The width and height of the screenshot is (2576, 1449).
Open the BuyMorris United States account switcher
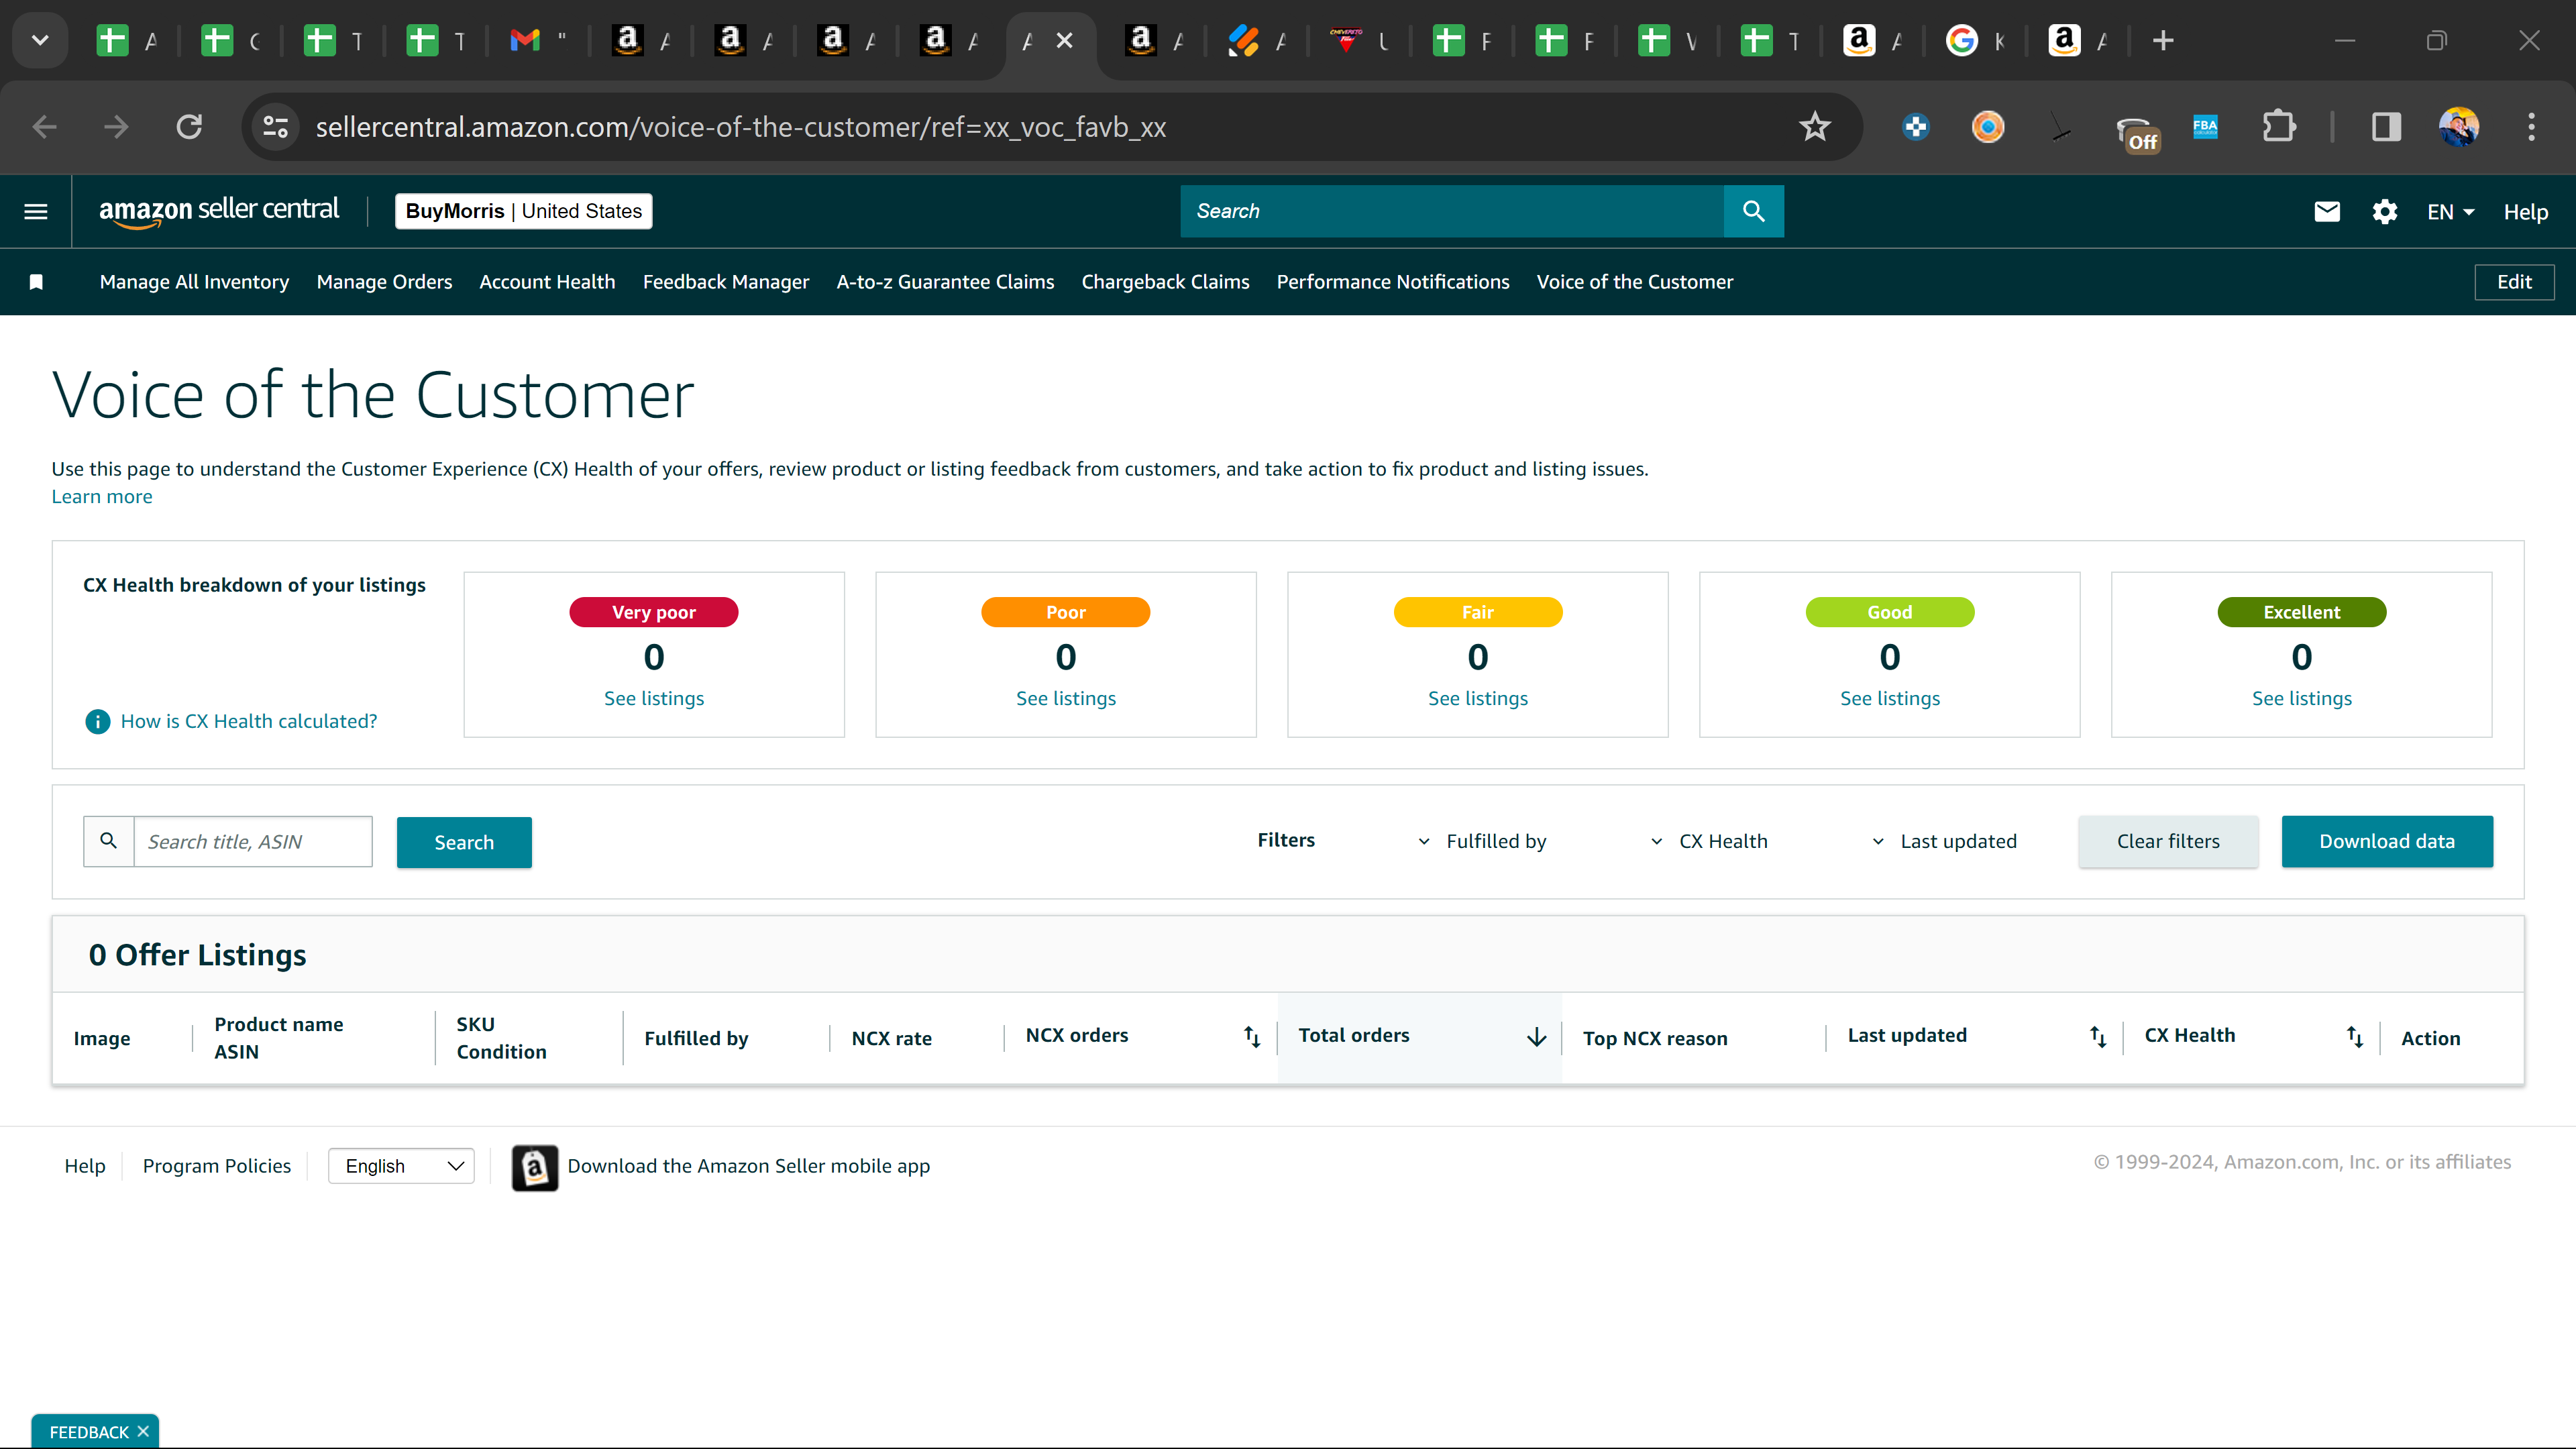tap(524, 211)
